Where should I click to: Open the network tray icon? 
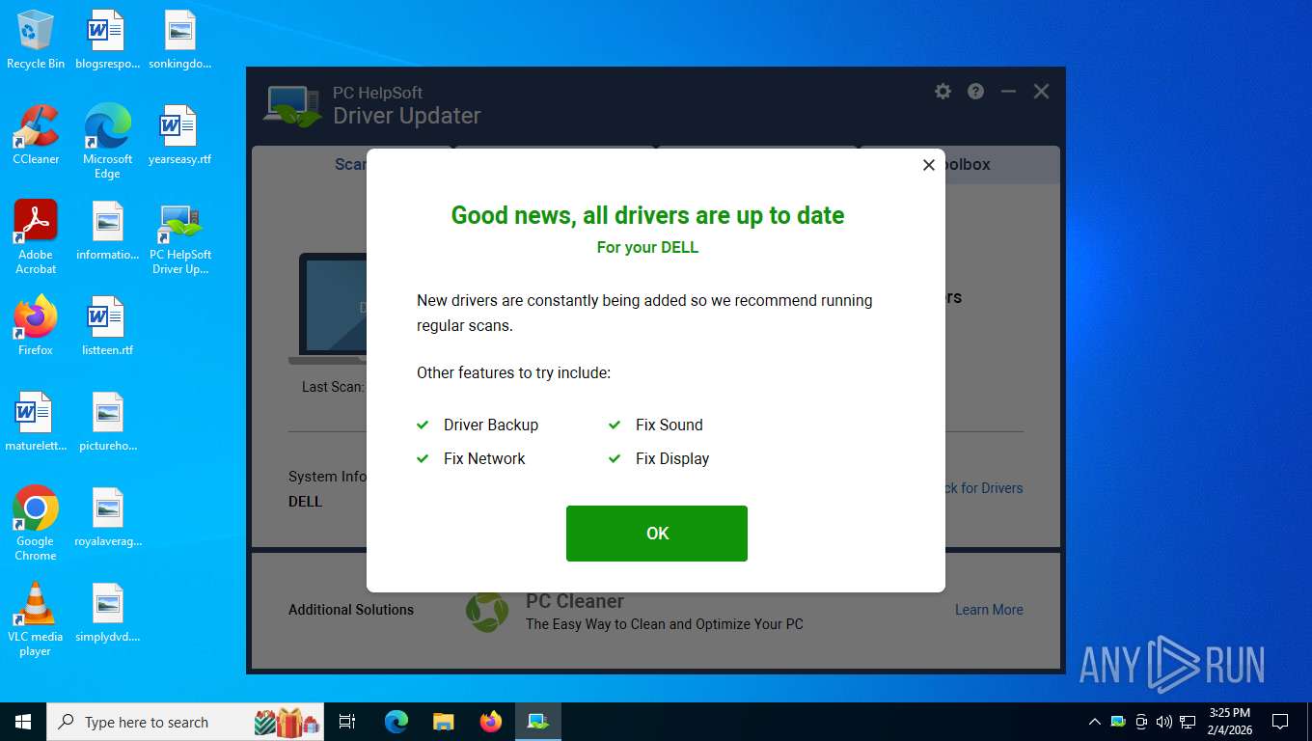point(1188,722)
